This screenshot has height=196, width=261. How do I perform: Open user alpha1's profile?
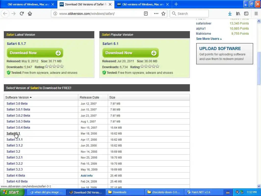pyautogui.click(x=201, y=29)
